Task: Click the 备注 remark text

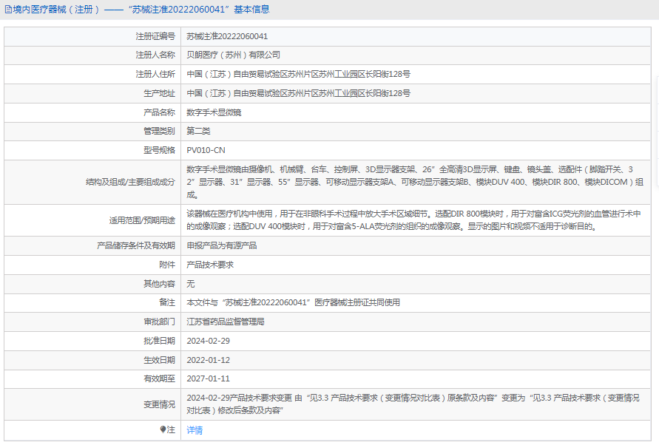Action: [x=294, y=302]
